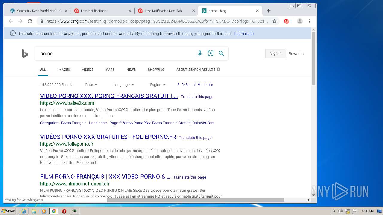
Task: Open Windows Media Player from taskbar
Action: 44,211
